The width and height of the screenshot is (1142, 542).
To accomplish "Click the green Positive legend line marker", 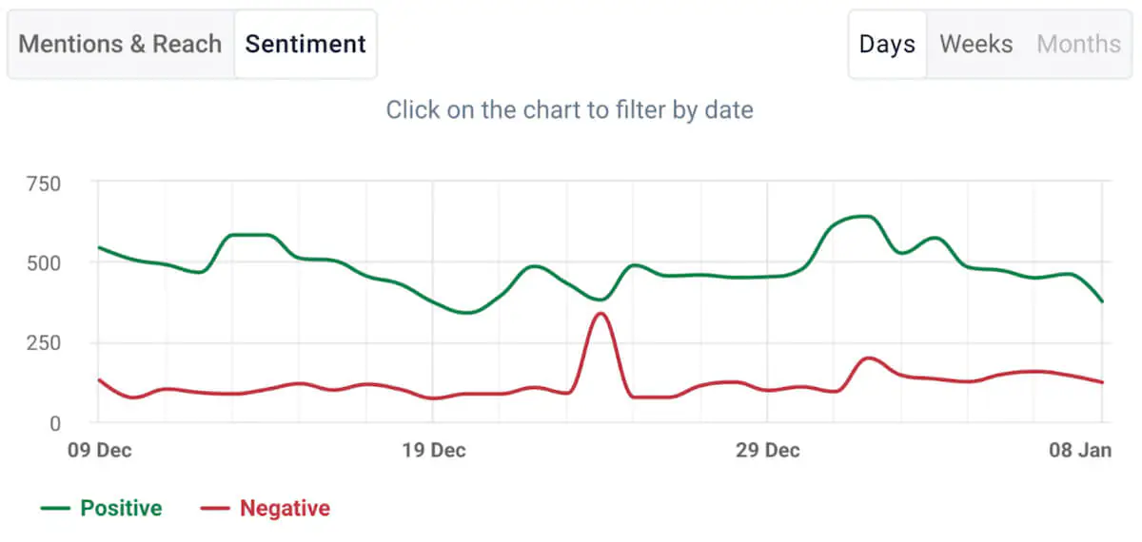I will [x=56, y=509].
